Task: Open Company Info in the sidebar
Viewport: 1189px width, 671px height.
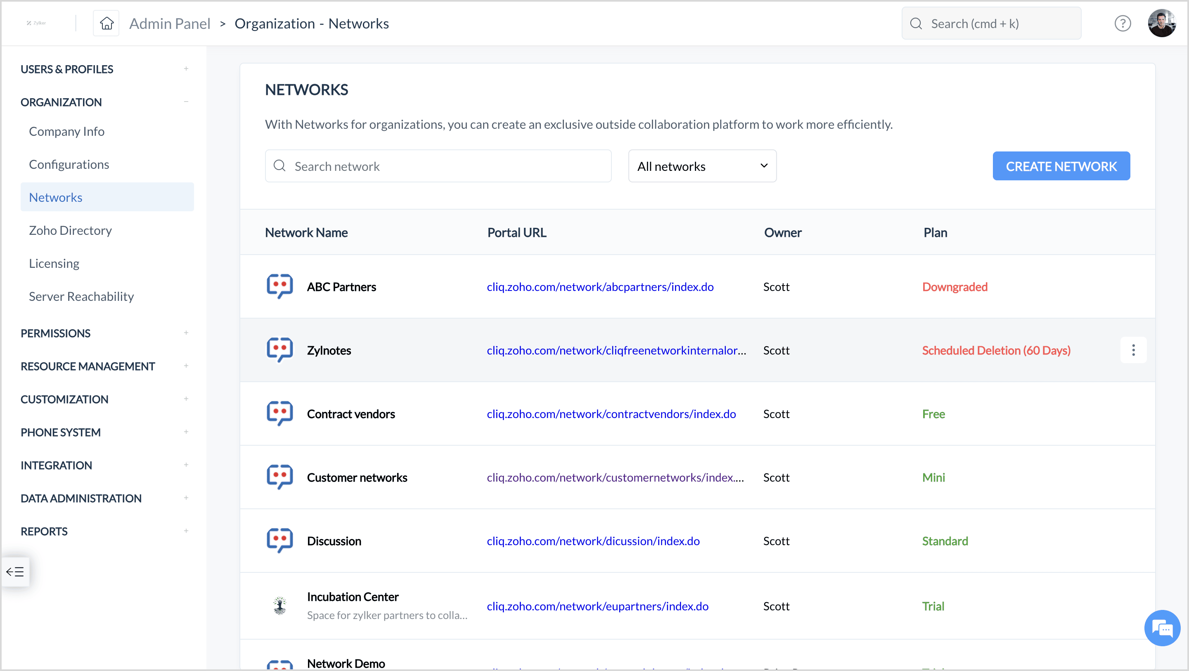Action: coord(66,131)
